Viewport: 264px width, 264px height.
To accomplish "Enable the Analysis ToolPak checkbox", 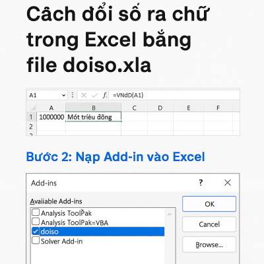I will (x=36, y=213).
